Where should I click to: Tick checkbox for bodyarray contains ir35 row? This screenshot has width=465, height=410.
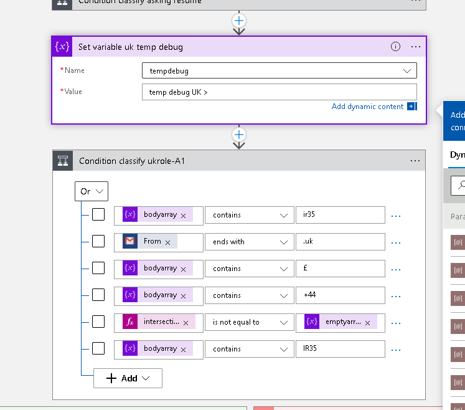click(98, 214)
